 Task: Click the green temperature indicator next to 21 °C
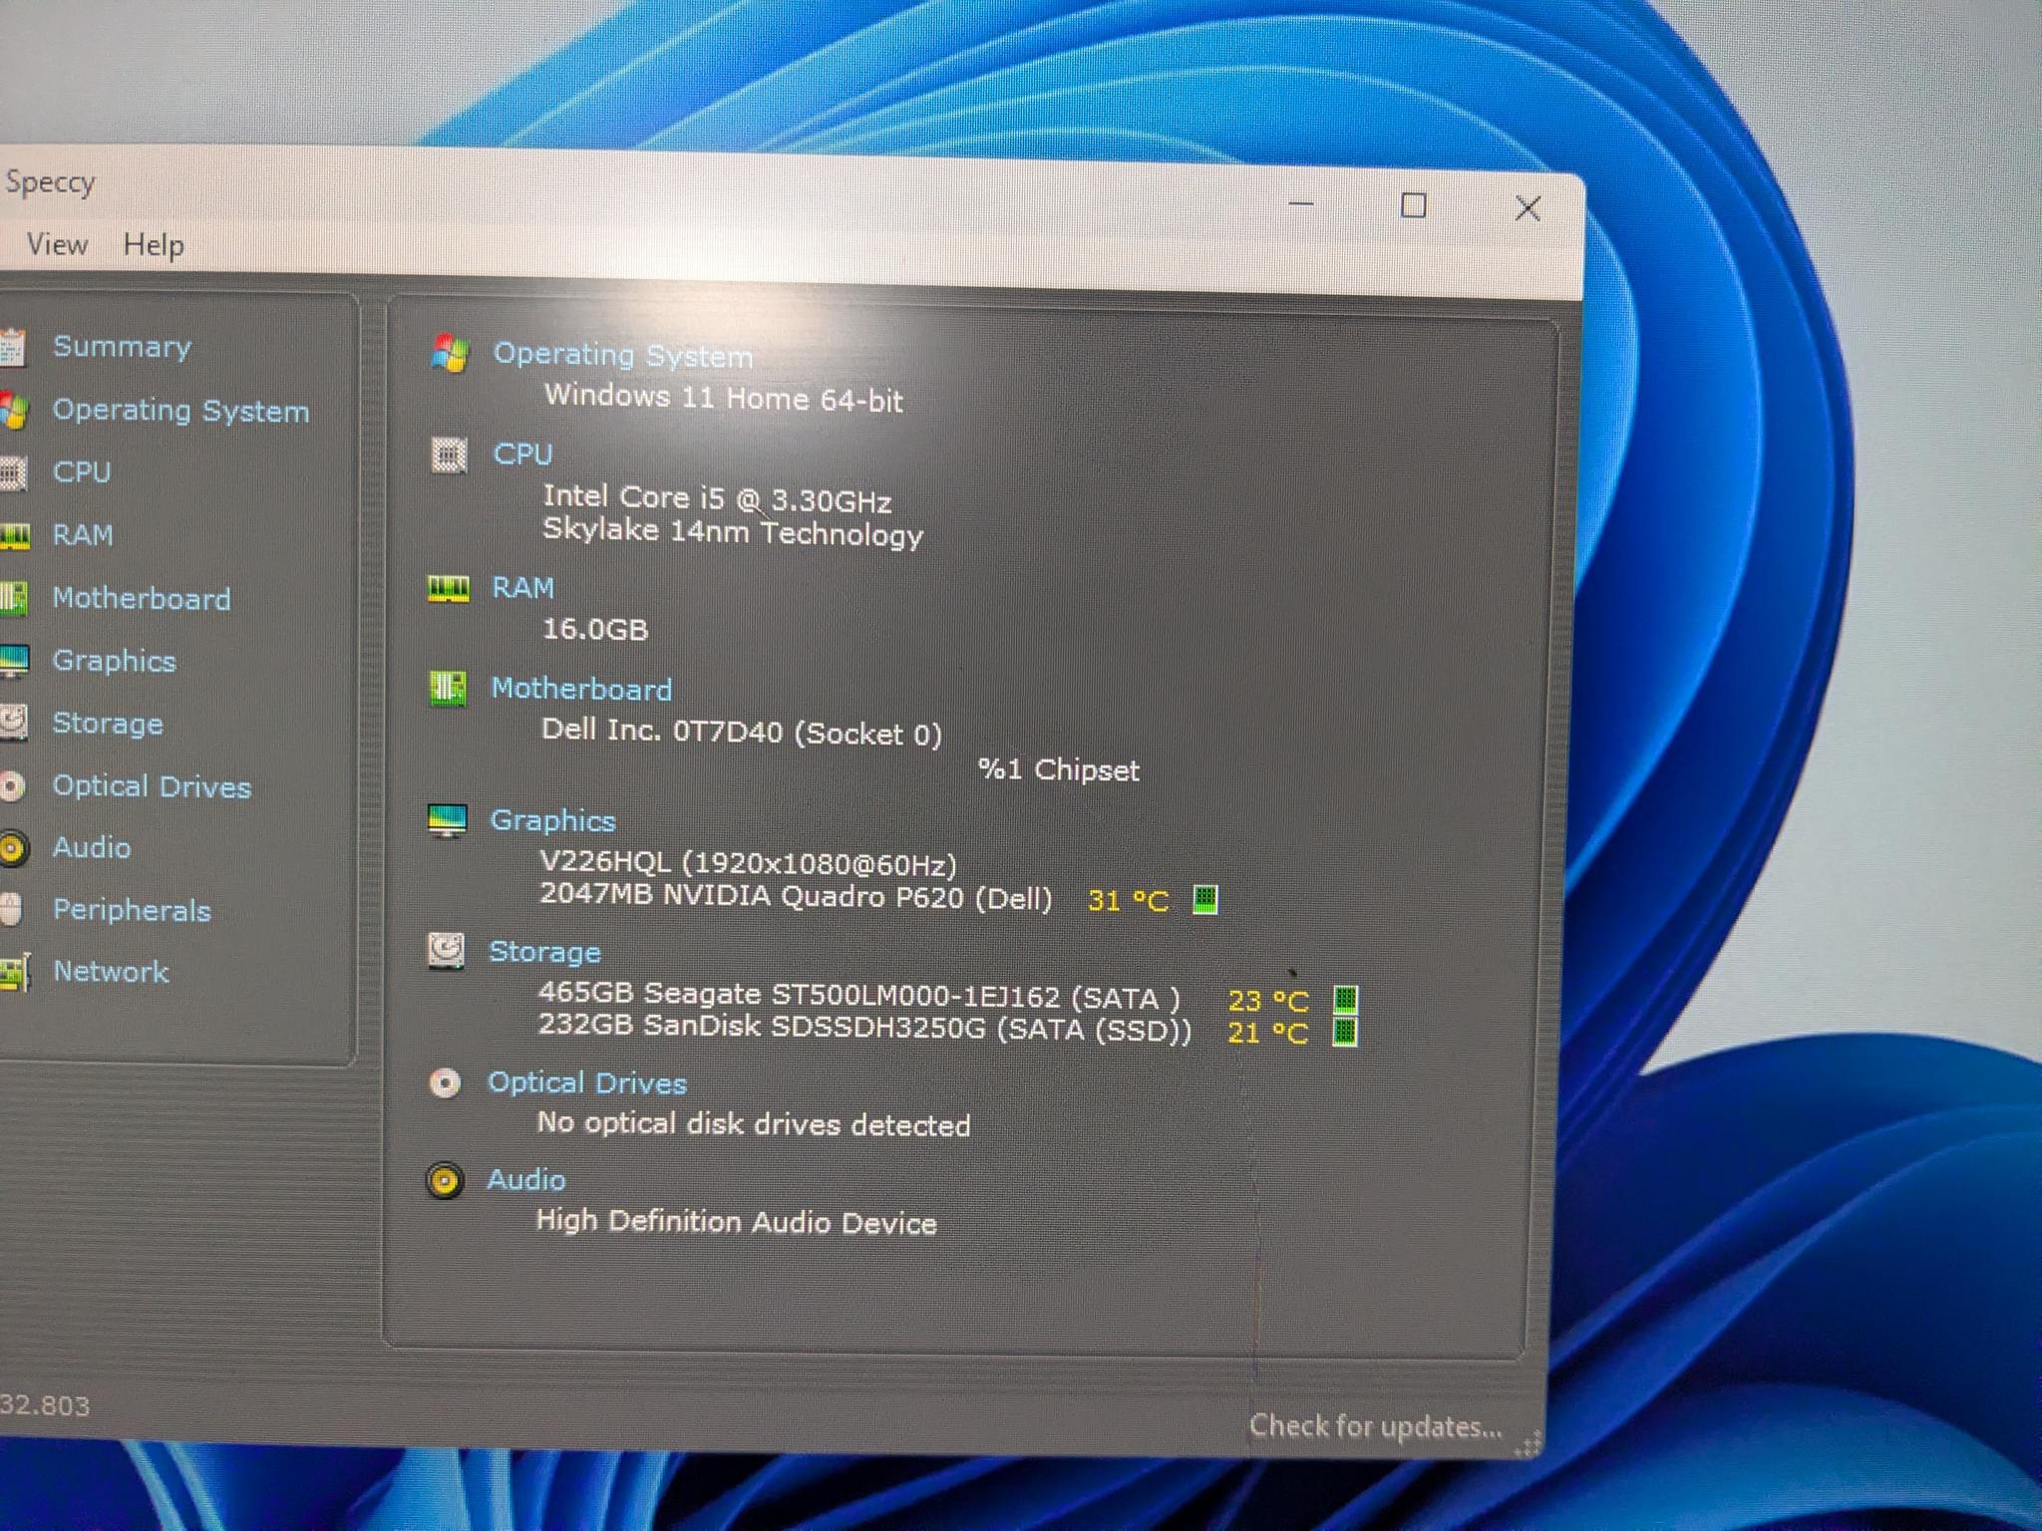pos(1344,1032)
